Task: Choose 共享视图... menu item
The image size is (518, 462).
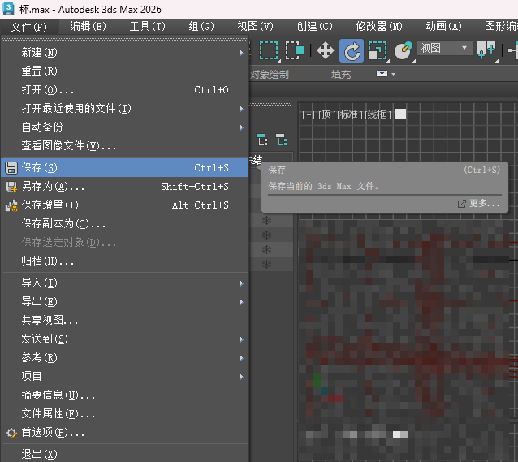Action: (125, 320)
